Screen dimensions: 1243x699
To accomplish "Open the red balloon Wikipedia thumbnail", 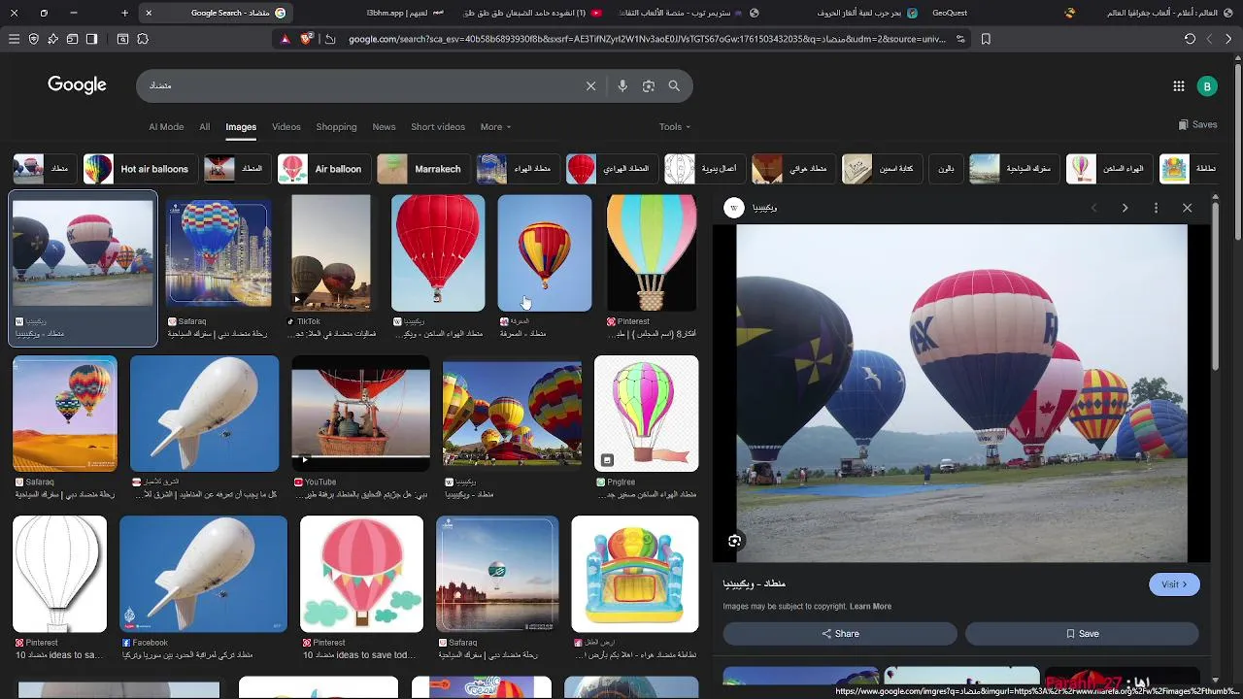I will [438, 253].
